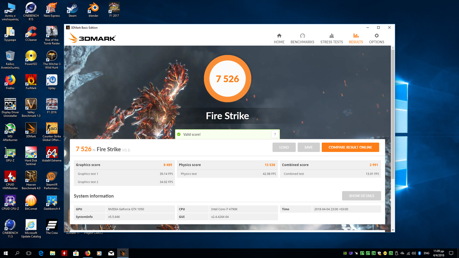Click the SHOW DETAILS button
The height and width of the screenshot is (258, 459).
361,196
